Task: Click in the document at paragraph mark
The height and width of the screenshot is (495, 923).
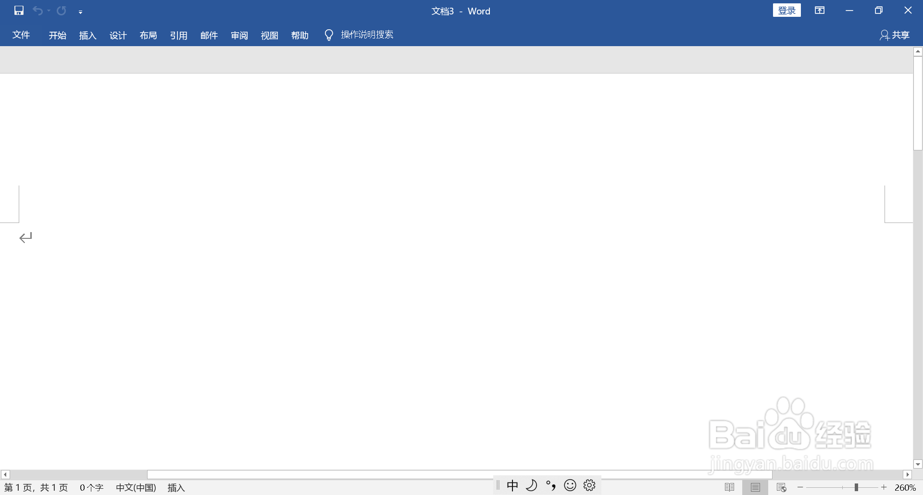Action: tap(25, 237)
